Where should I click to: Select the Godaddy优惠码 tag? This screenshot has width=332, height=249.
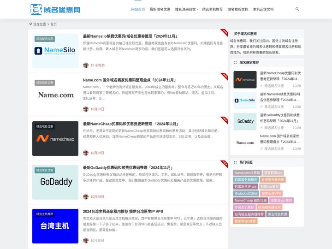[246, 194]
